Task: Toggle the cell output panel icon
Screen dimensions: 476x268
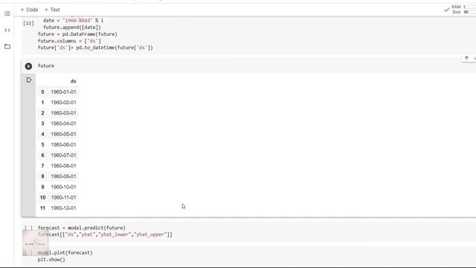Action: pos(29,80)
